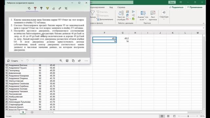
Task: Click Повторить in the filter group
Action: pyautogui.click(x=102, y=16)
